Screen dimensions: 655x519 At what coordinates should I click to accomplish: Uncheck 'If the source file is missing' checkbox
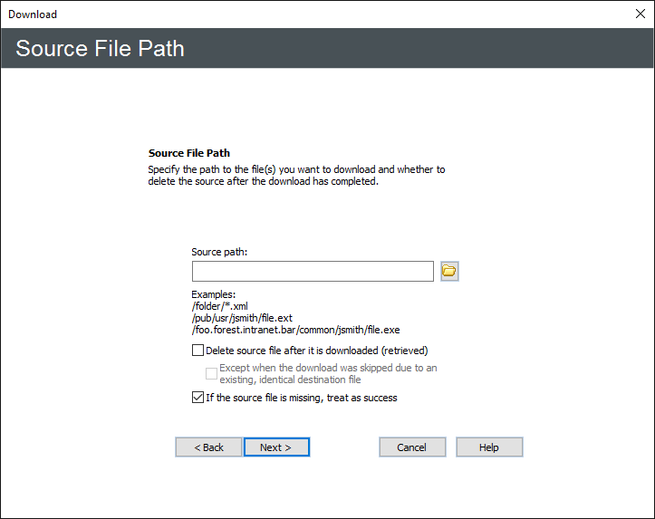pos(198,398)
